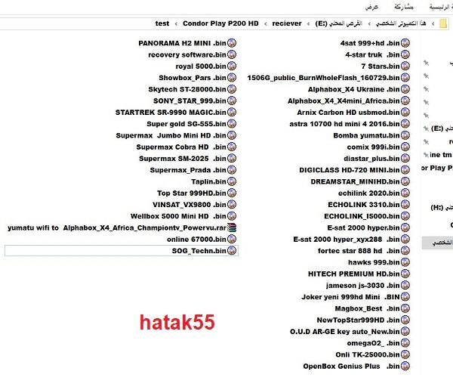Select OpenBox Genius Plus .bin icon
Image resolution: width=453 pixels, height=384 pixels.
tap(405, 366)
